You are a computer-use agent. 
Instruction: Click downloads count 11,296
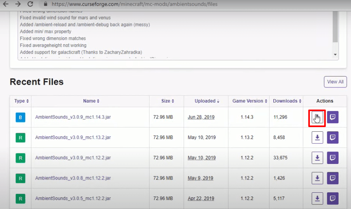(x=280, y=117)
